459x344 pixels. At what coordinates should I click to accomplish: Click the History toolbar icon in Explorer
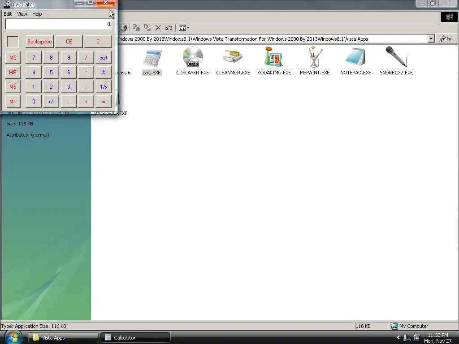(x=124, y=28)
